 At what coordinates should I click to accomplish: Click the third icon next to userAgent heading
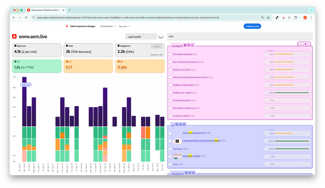pos(192,45)
